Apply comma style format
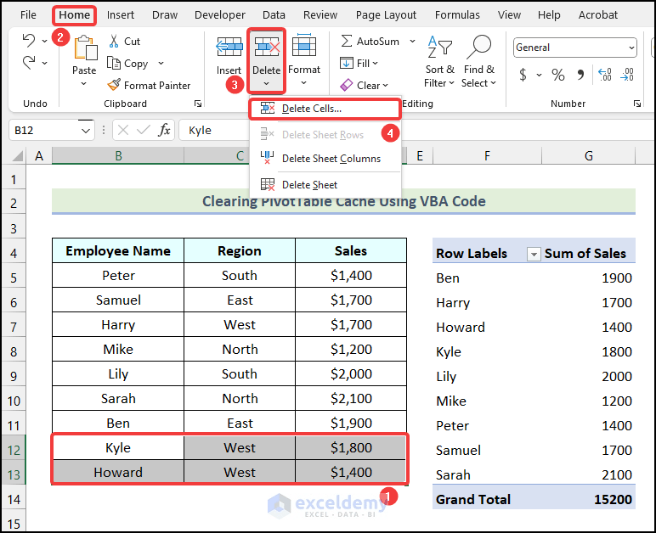 coord(580,75)
